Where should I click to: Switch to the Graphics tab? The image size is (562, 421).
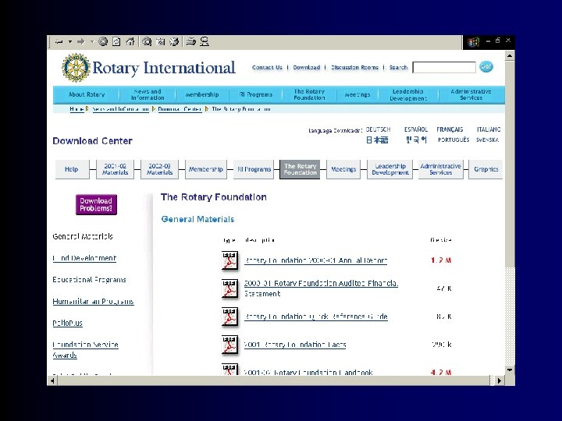(x=486, y=169)
